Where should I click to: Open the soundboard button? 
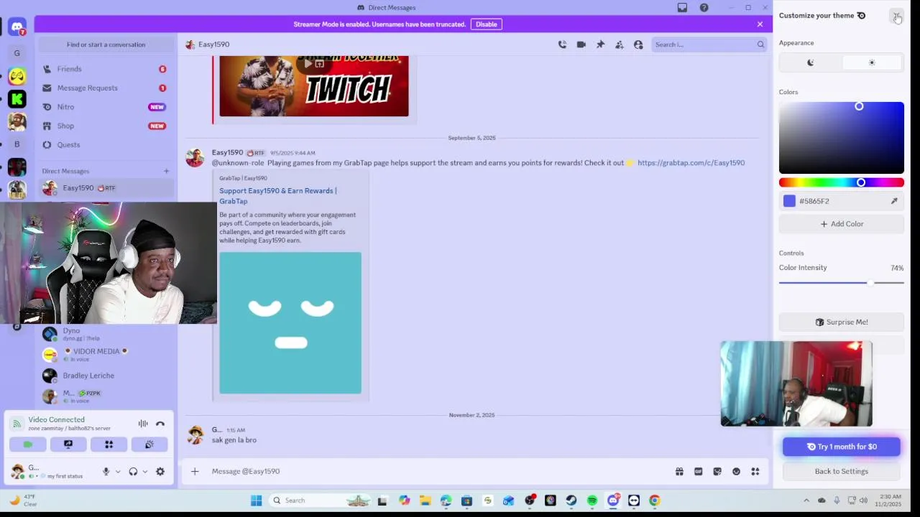click(x=149, y=444)
